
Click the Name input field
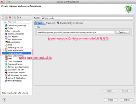pos(87,18)
